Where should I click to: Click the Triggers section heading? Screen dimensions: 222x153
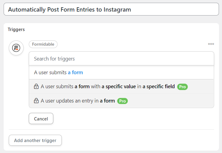(16, 30)
